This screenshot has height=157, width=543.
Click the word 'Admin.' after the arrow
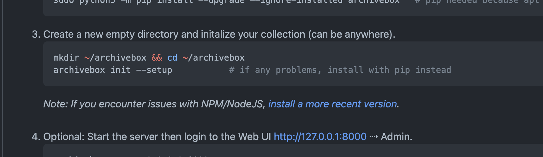pos(397,137)
